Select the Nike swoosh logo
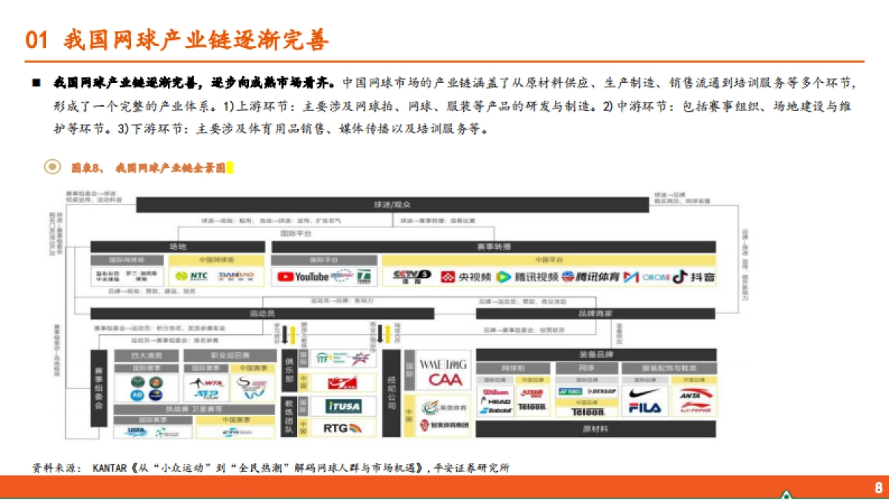The width and height of the screenshot is (889, 500). click(x=643, y=393)
